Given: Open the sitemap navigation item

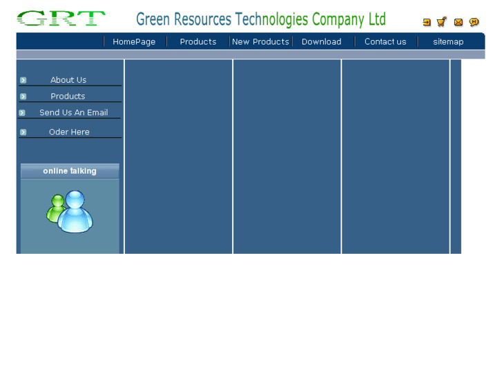Looking at the screenshot, I should 448,41.
